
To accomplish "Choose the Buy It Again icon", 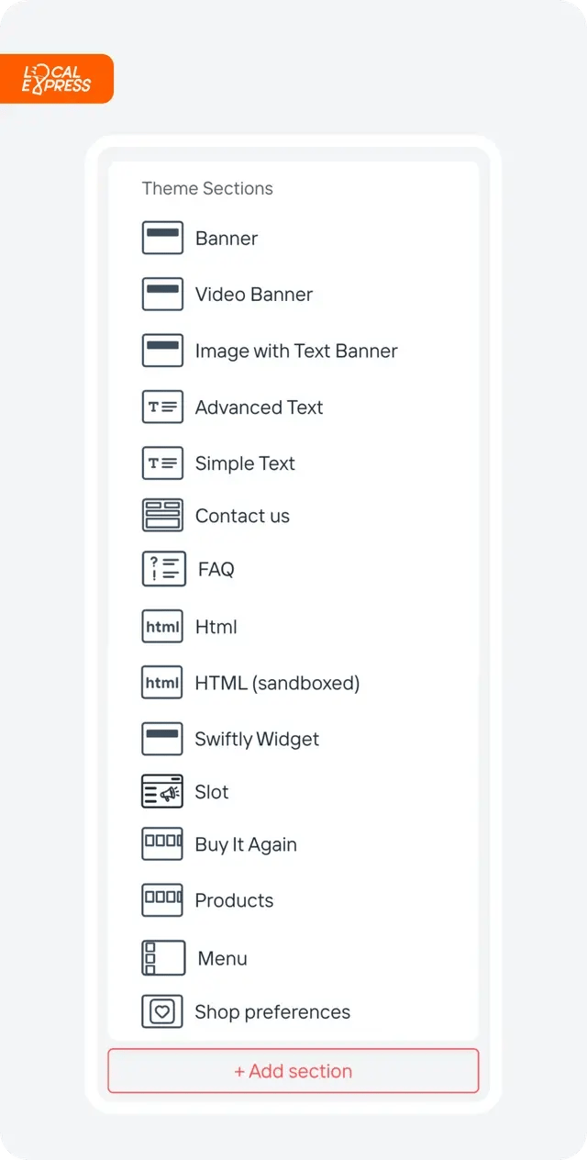I will pos(162,843).
